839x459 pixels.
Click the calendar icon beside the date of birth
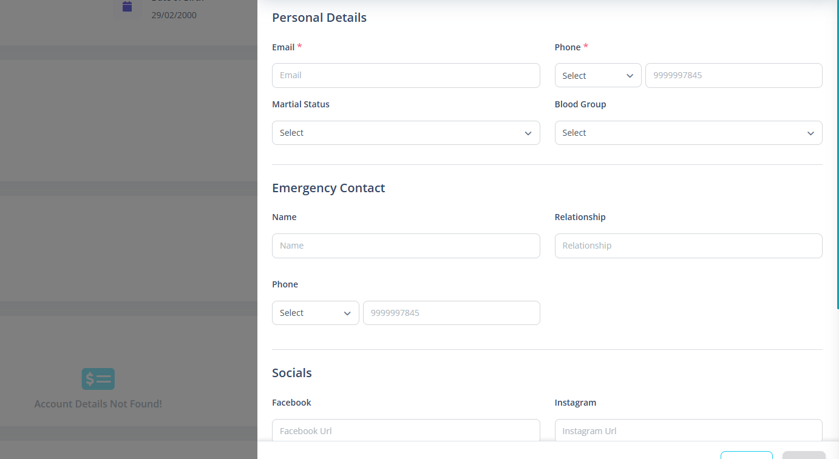click(x=127, y=7)
